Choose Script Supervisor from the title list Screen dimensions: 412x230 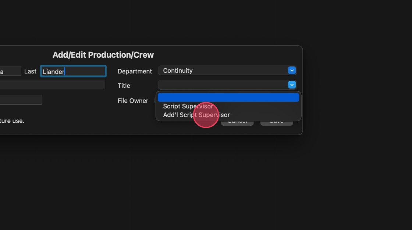point(188,106)
